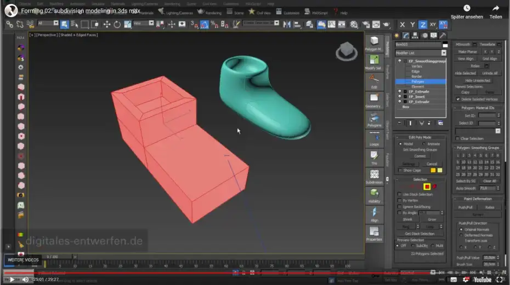Select the Animate radio button
Image resolution: width=510 pixels, height=285 pixels.
pos(424,144)
